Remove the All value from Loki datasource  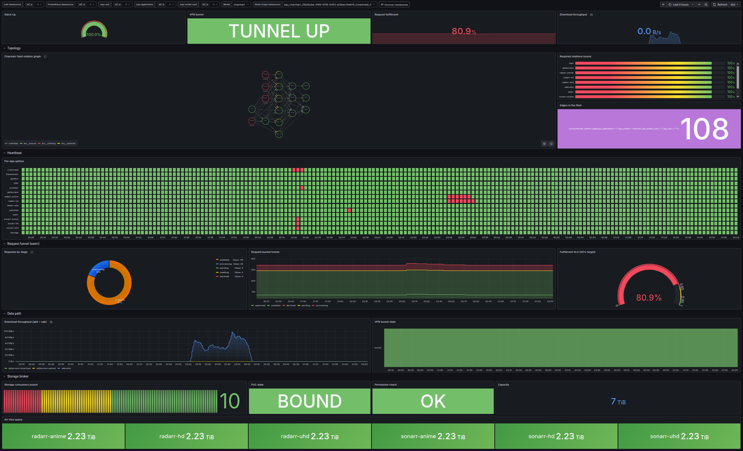coord(31,4)
